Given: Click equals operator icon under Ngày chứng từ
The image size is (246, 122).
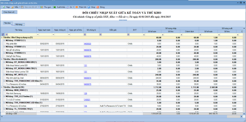Looking at the screenshot, I should 54,35.
